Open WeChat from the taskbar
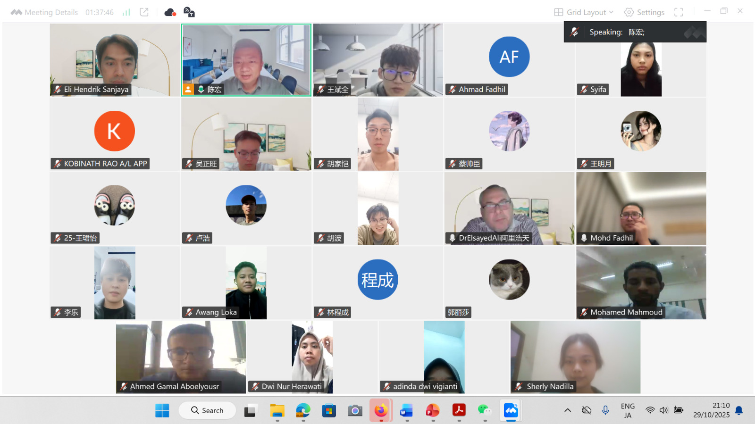Screen dimensions: 755x424 pos(484,410)
